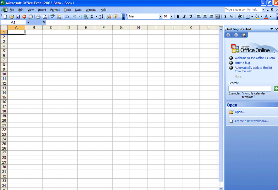This screenshot has width=278, height=190.
Task: Click Automatically update this list link
Action: (253, 70)
